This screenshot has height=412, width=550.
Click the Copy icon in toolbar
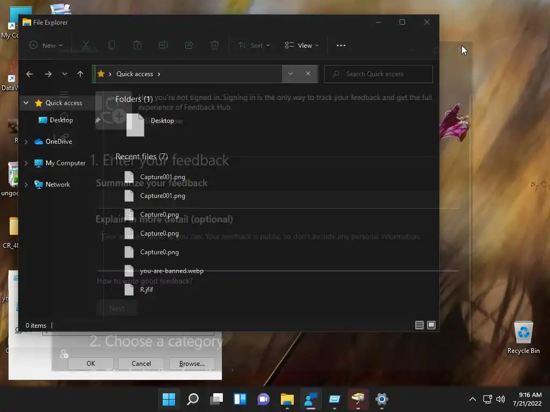[x=112, y=45]
